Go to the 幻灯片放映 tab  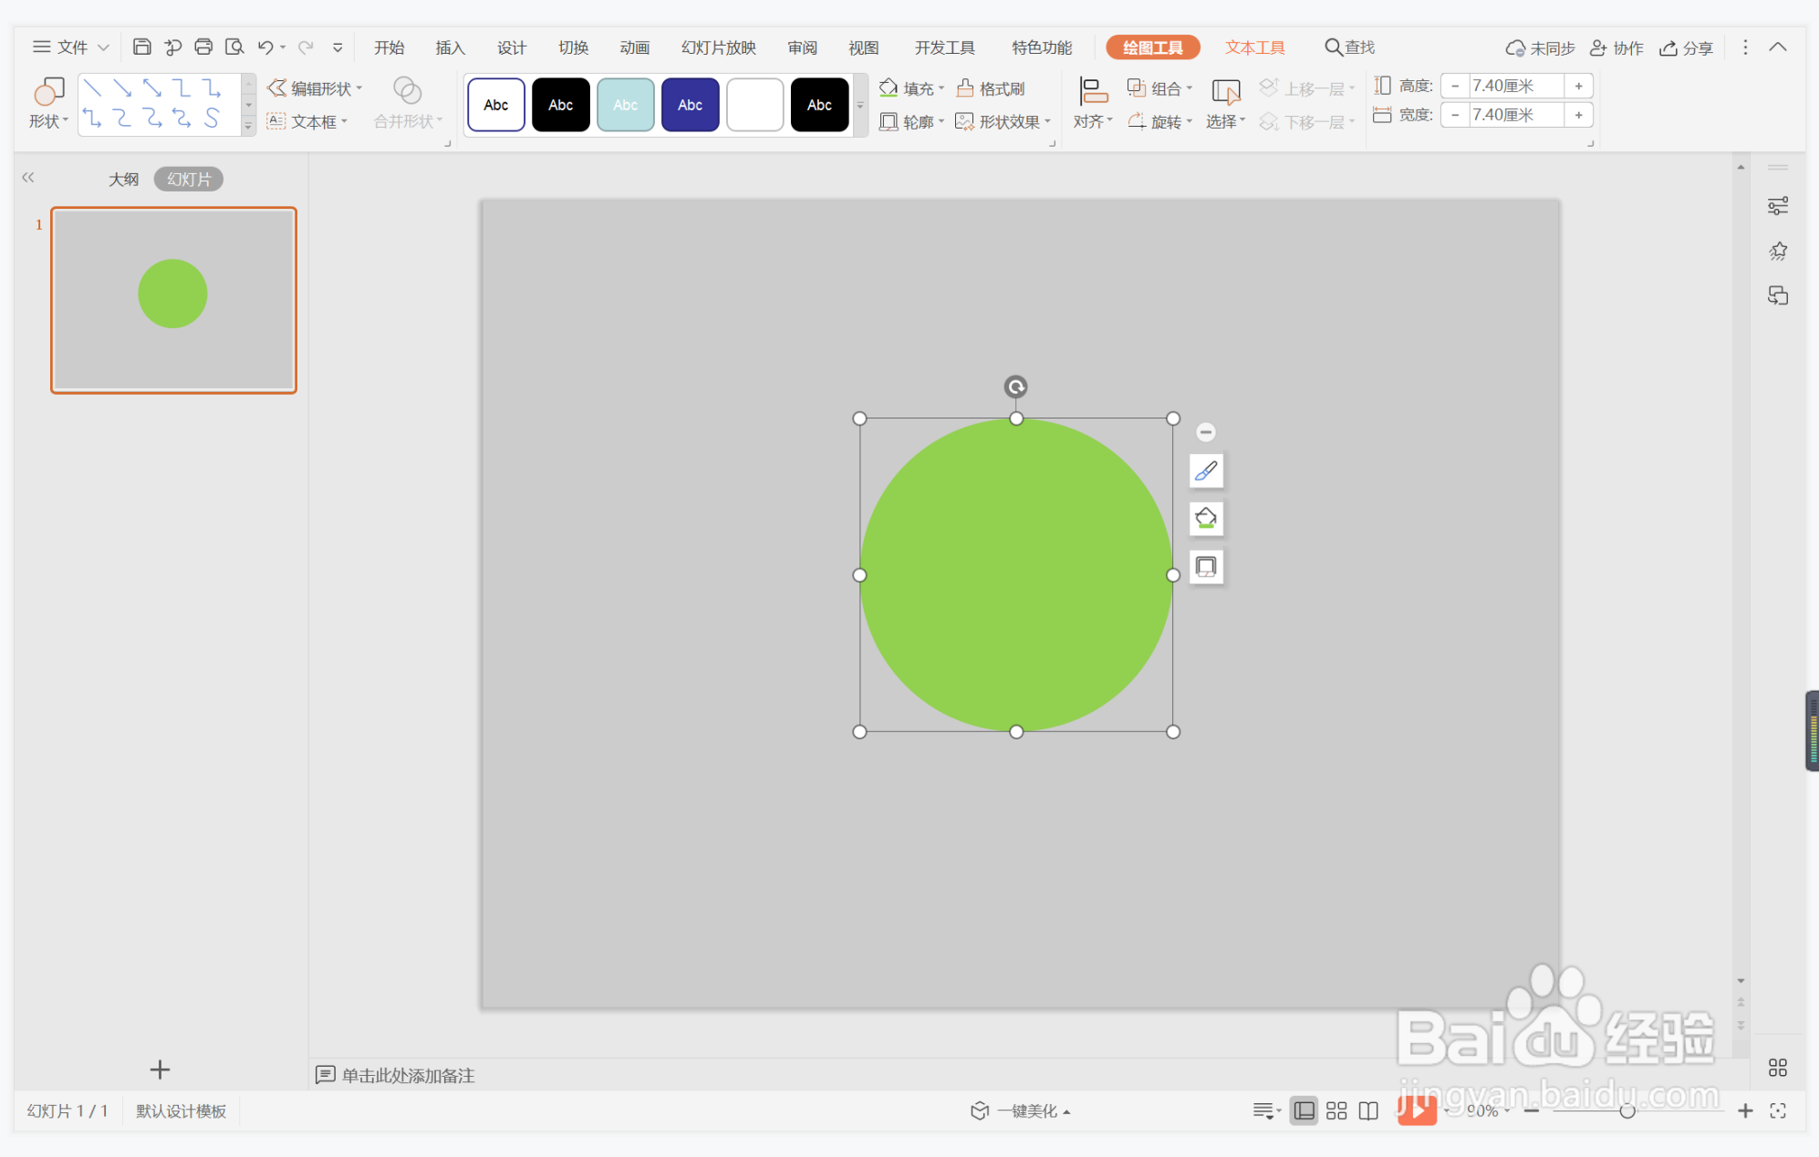719,47
